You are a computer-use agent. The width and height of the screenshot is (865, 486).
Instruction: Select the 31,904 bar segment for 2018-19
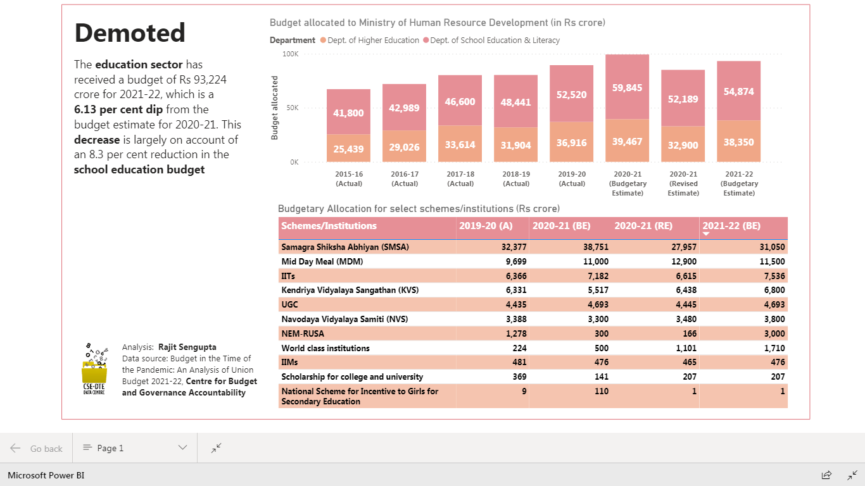515,145
